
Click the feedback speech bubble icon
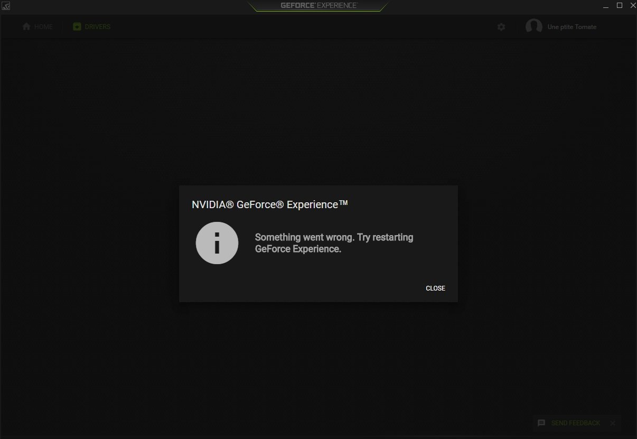541,423
